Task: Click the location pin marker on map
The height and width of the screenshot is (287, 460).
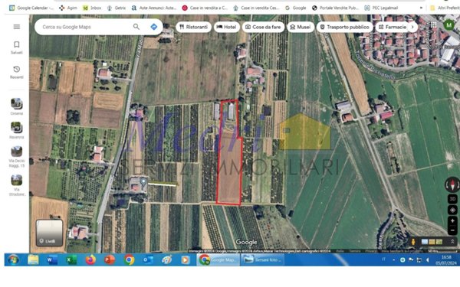Action: [143, 182]
